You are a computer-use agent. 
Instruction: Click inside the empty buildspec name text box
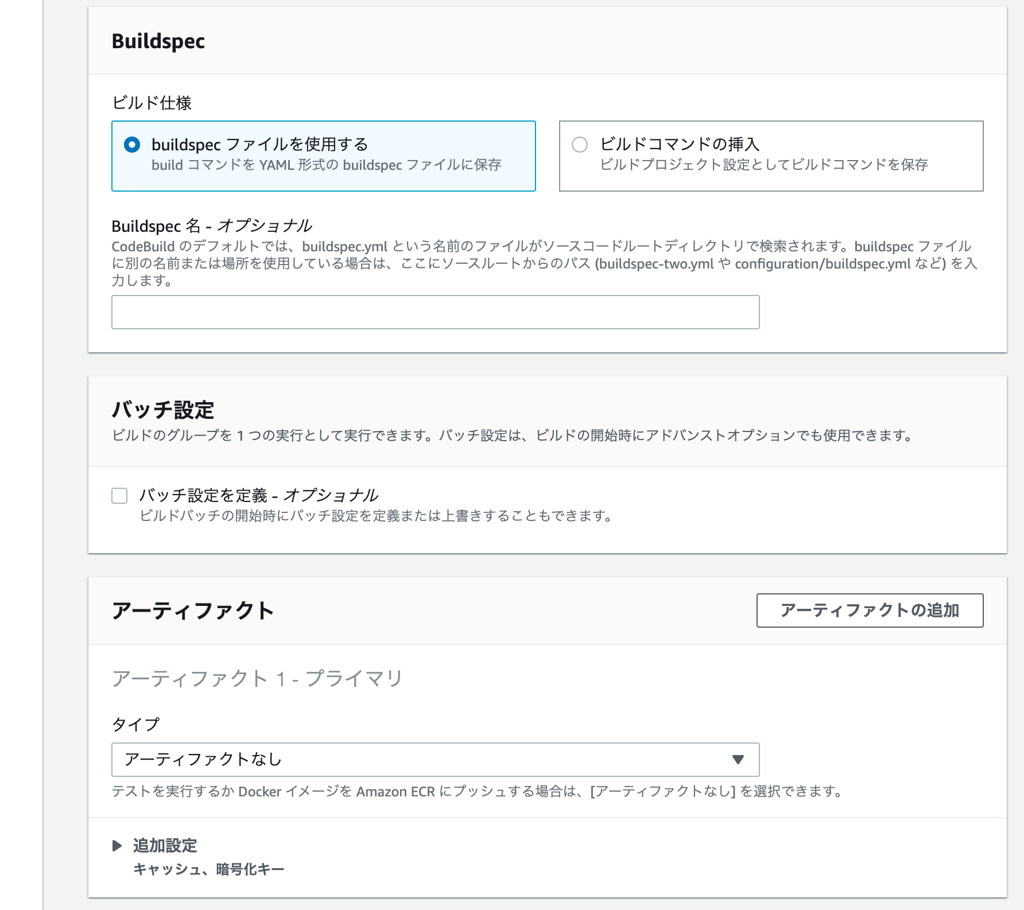coord(436,313)
